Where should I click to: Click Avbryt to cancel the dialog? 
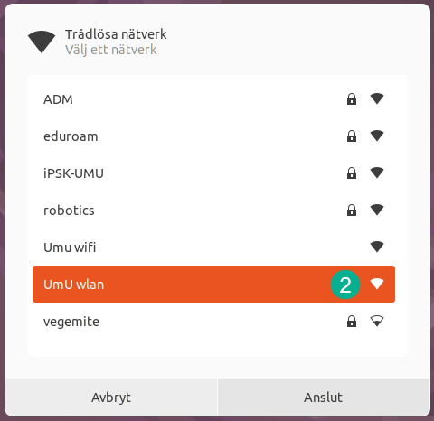click(x=111, y=398)
